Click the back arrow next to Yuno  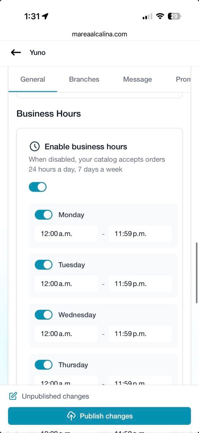[16, 52]
